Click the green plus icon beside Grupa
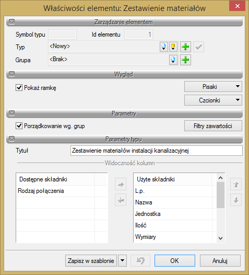The width and height of the screenshot is (249, 275). tap(185, 60)
